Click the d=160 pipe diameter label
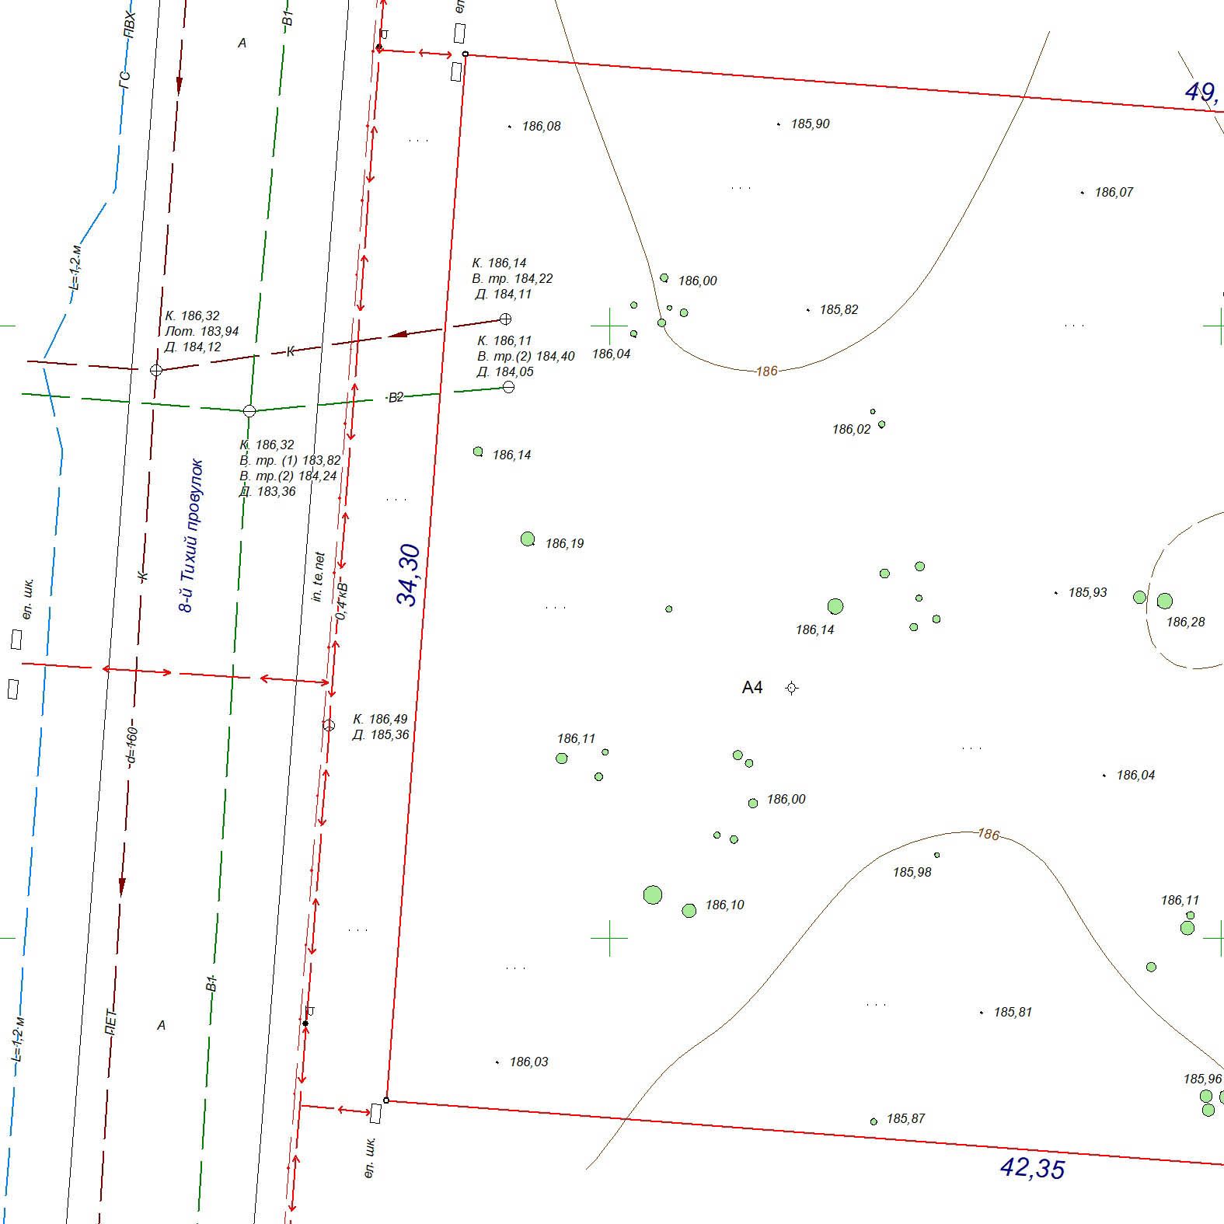The height and width of the screenshot is (1224, 1224). (x=132, y=746)
